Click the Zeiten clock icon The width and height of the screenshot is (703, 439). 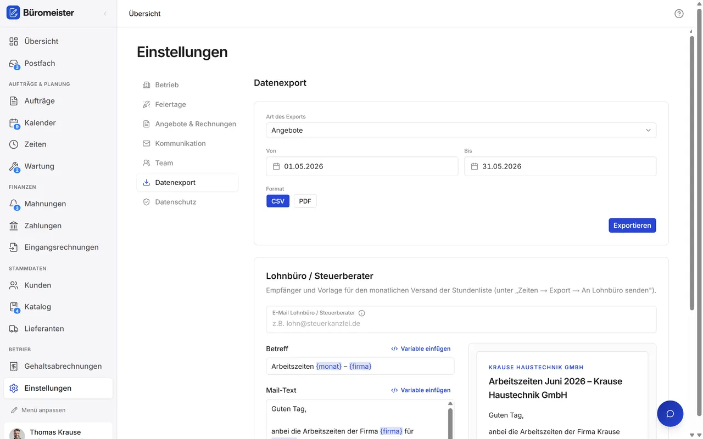[14, 144]
